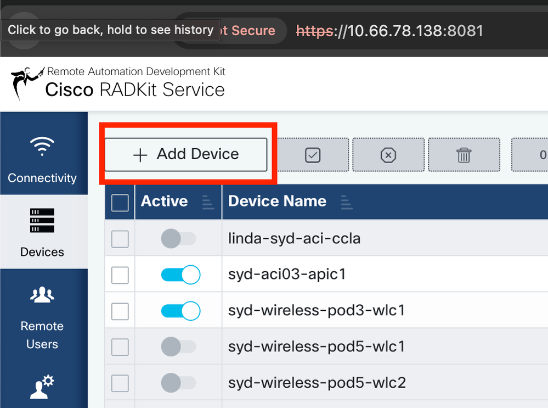
Task: Enable the Active toggle for linda-syd-aci-ccla
Action: tap(179, 239)
